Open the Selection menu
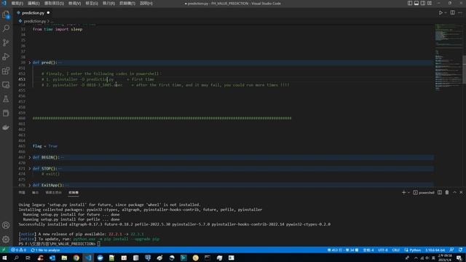Image resolution: width=466 pixels, height=262 pixels. [54, 3]
